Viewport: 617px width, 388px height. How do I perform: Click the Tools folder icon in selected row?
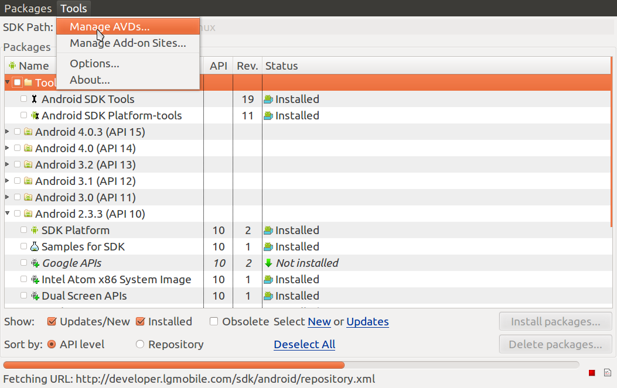(x=28, y=82)
